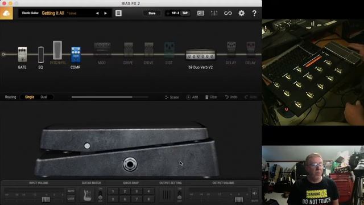Click the Electric Guitar category label
The image size is (364, 205).
(x=30, y=13)
